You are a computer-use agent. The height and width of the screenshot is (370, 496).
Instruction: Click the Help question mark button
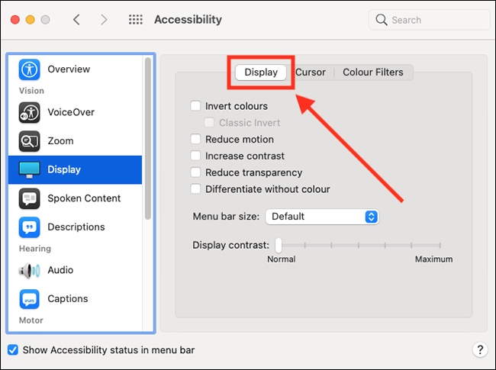pyautogui.click(x=479, y=350)
